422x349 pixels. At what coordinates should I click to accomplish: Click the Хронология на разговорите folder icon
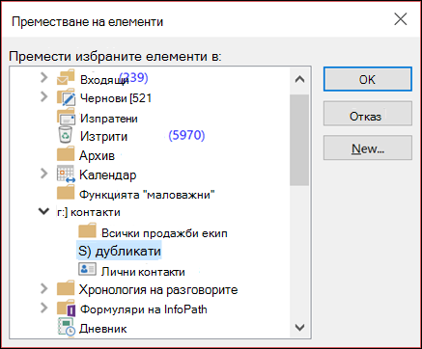click(x=66, y=287)
